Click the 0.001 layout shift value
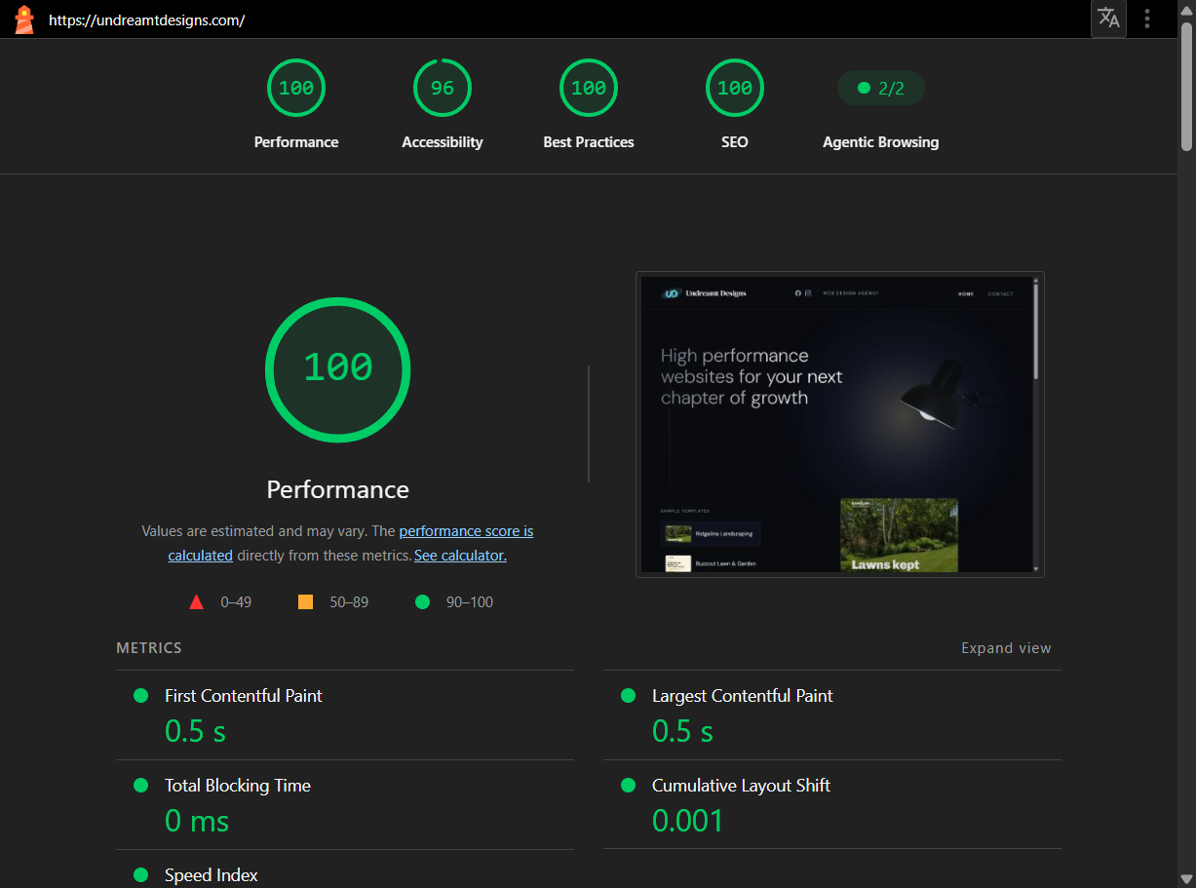 point(688,821)
